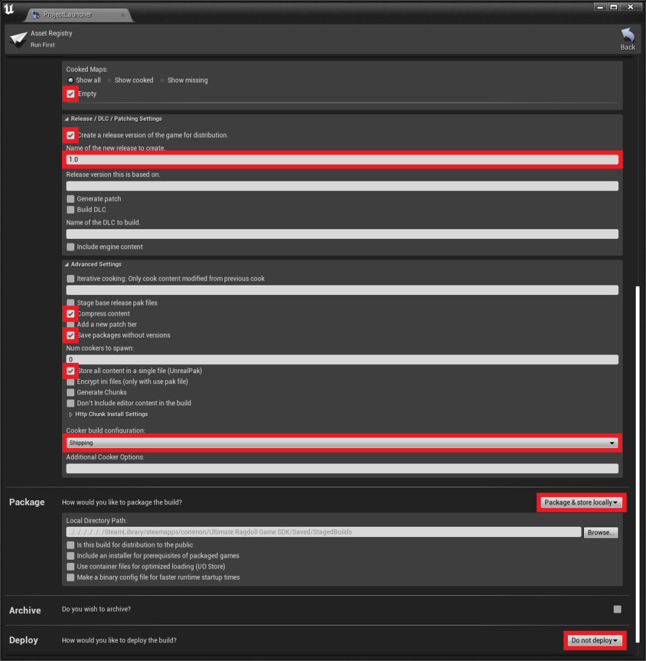The width and height of the screenshot is (646, 661).
Task: Select the Show missing radio button
Action: pyautogui.click(x=162, y=81)
